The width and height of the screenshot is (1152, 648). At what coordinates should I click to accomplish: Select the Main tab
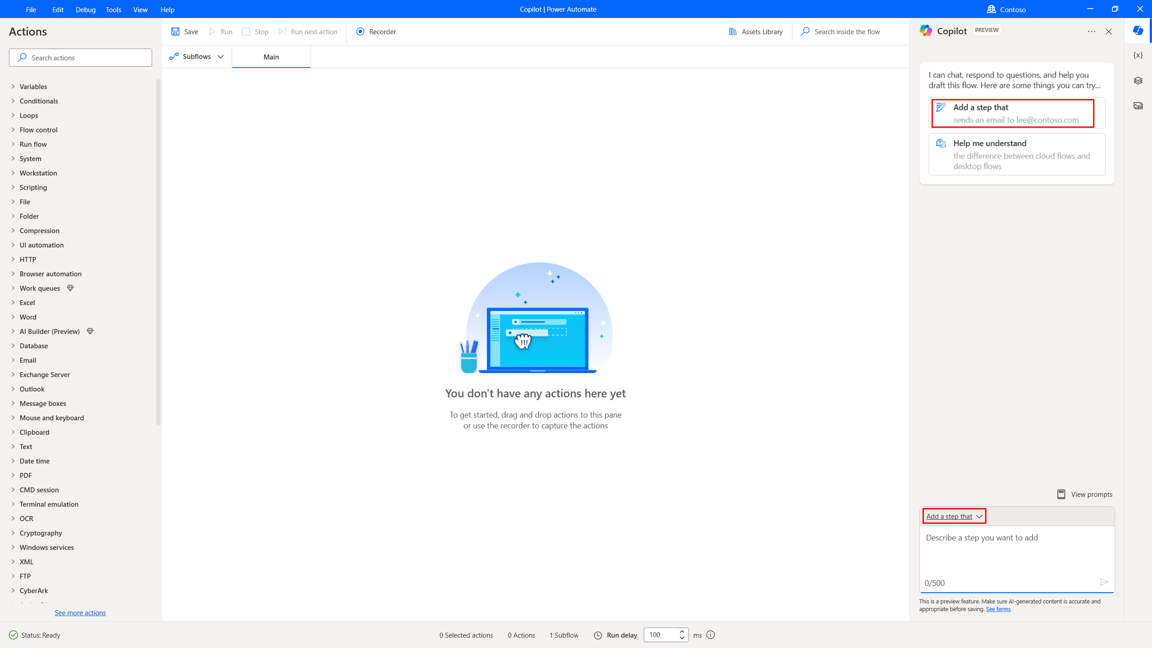tap(270, 57)
